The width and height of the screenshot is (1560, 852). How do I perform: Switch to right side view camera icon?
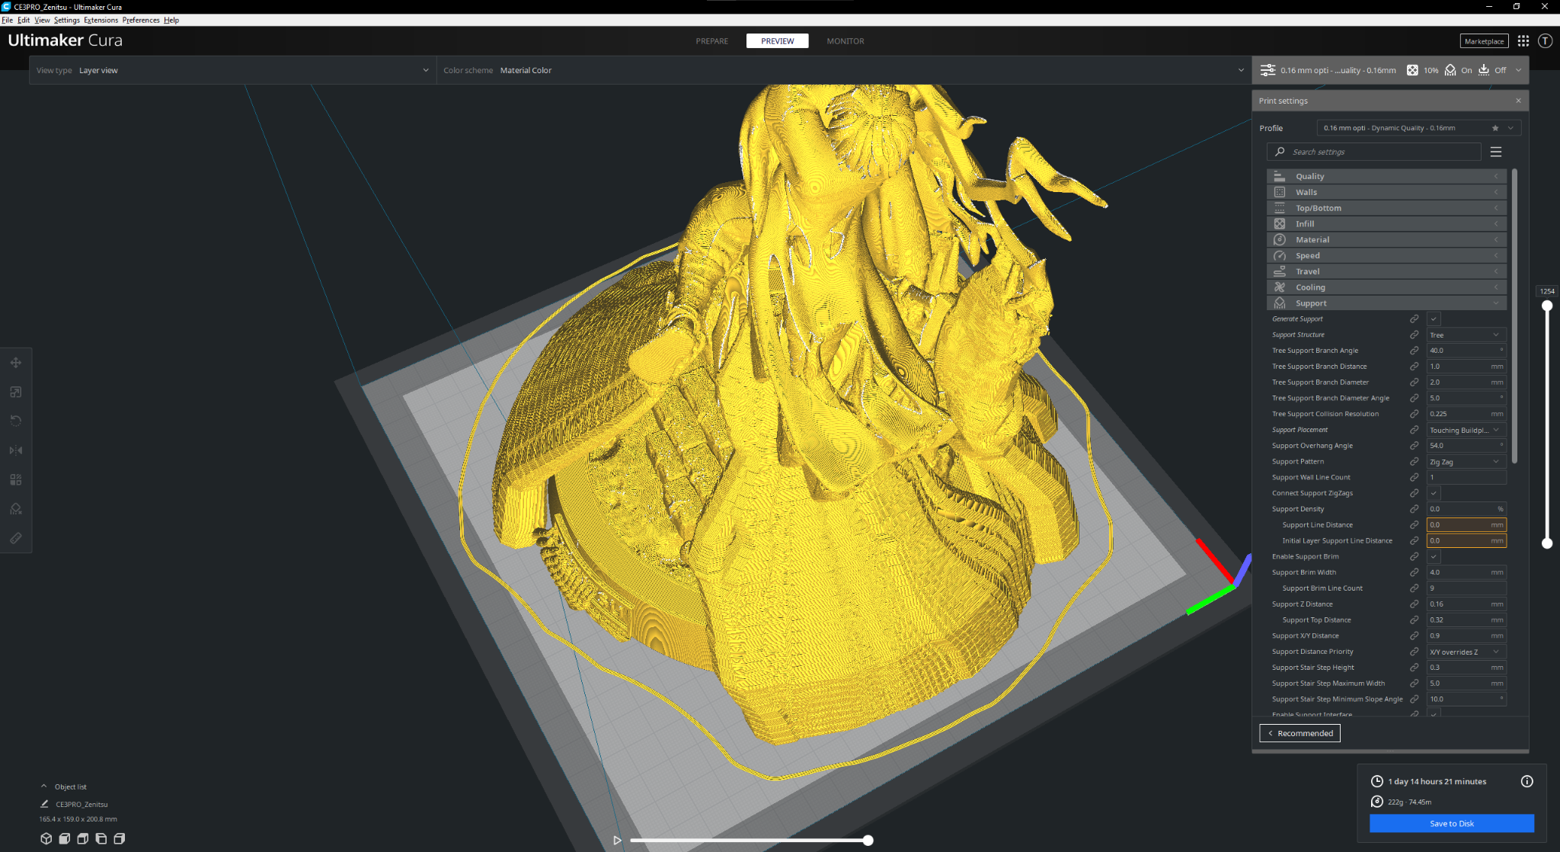[120, 838]
